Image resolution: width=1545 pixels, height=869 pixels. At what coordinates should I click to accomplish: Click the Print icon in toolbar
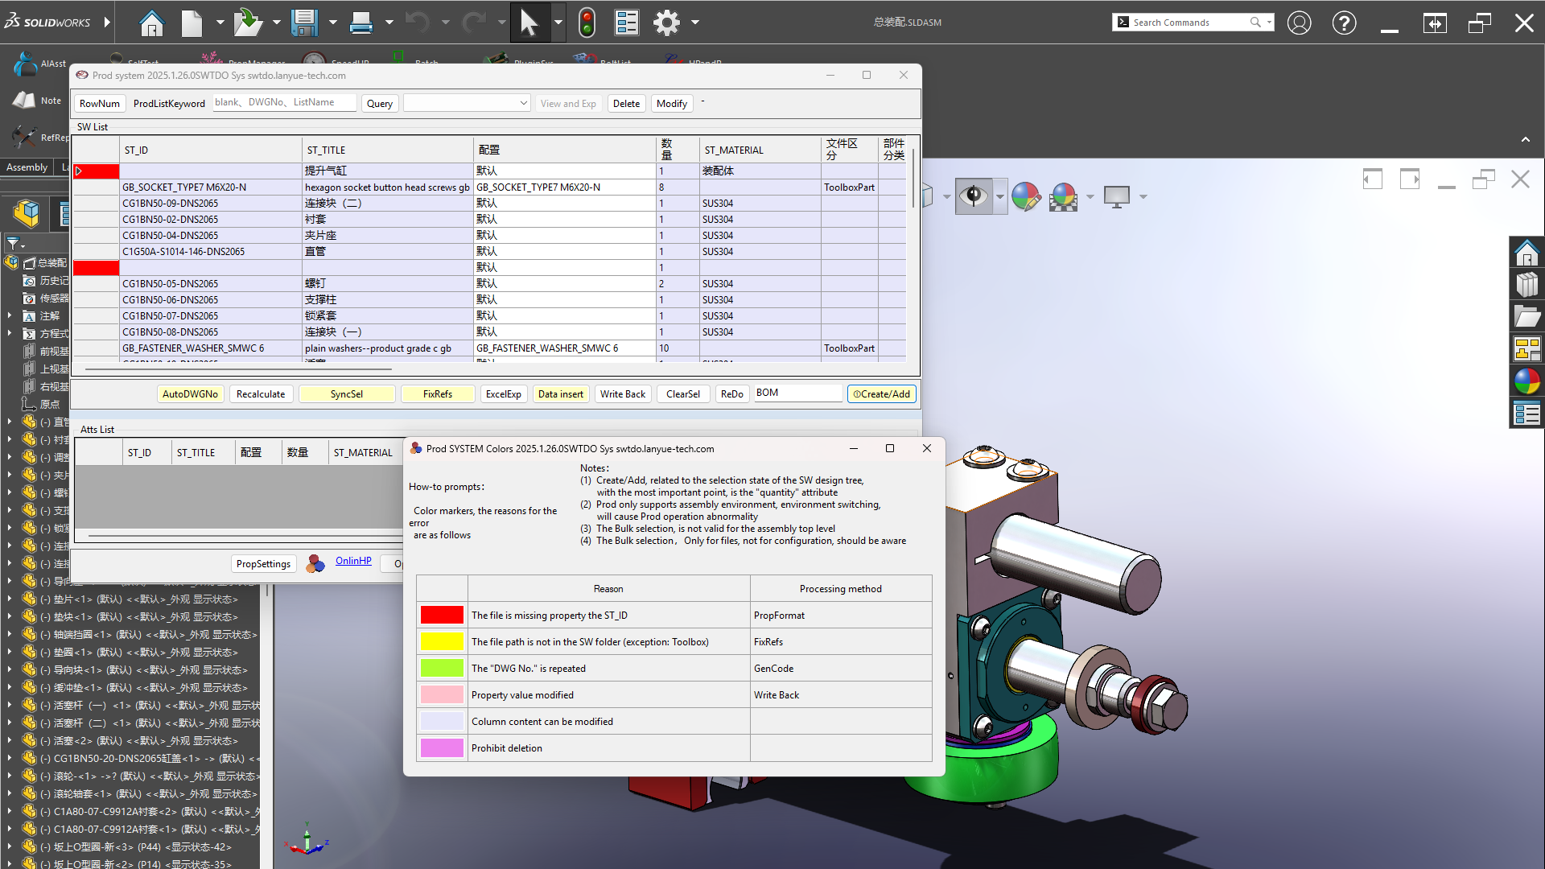pyautogui.click(x=361, y=23)
